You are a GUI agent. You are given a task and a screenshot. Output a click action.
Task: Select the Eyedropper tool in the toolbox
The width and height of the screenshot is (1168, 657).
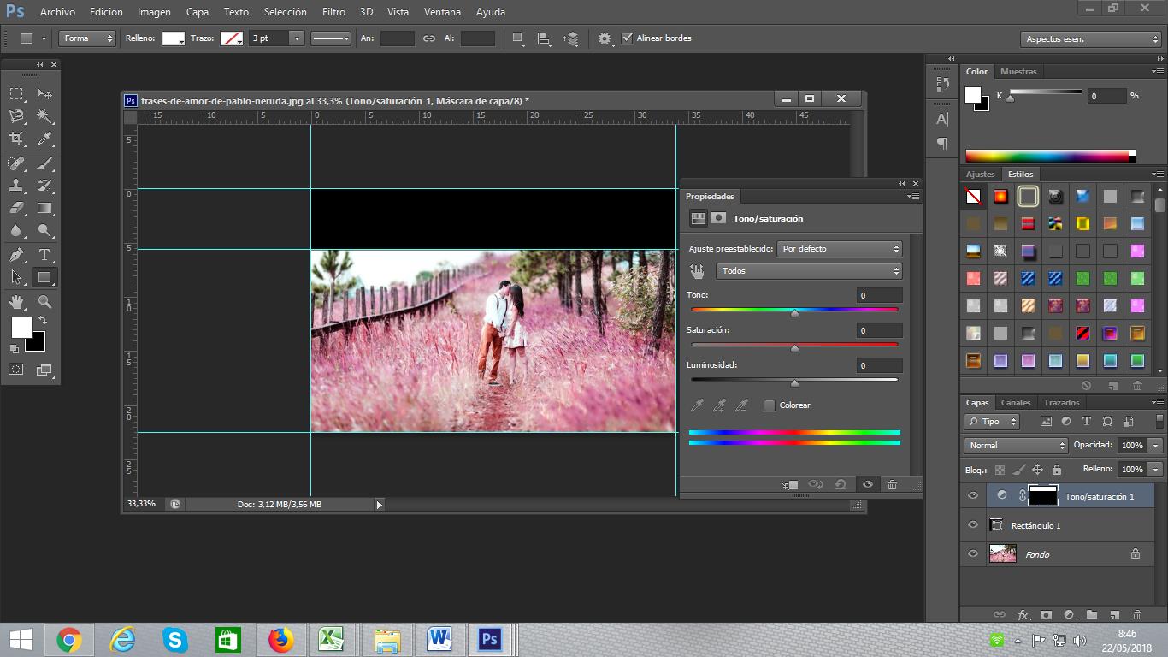point(44,139)
